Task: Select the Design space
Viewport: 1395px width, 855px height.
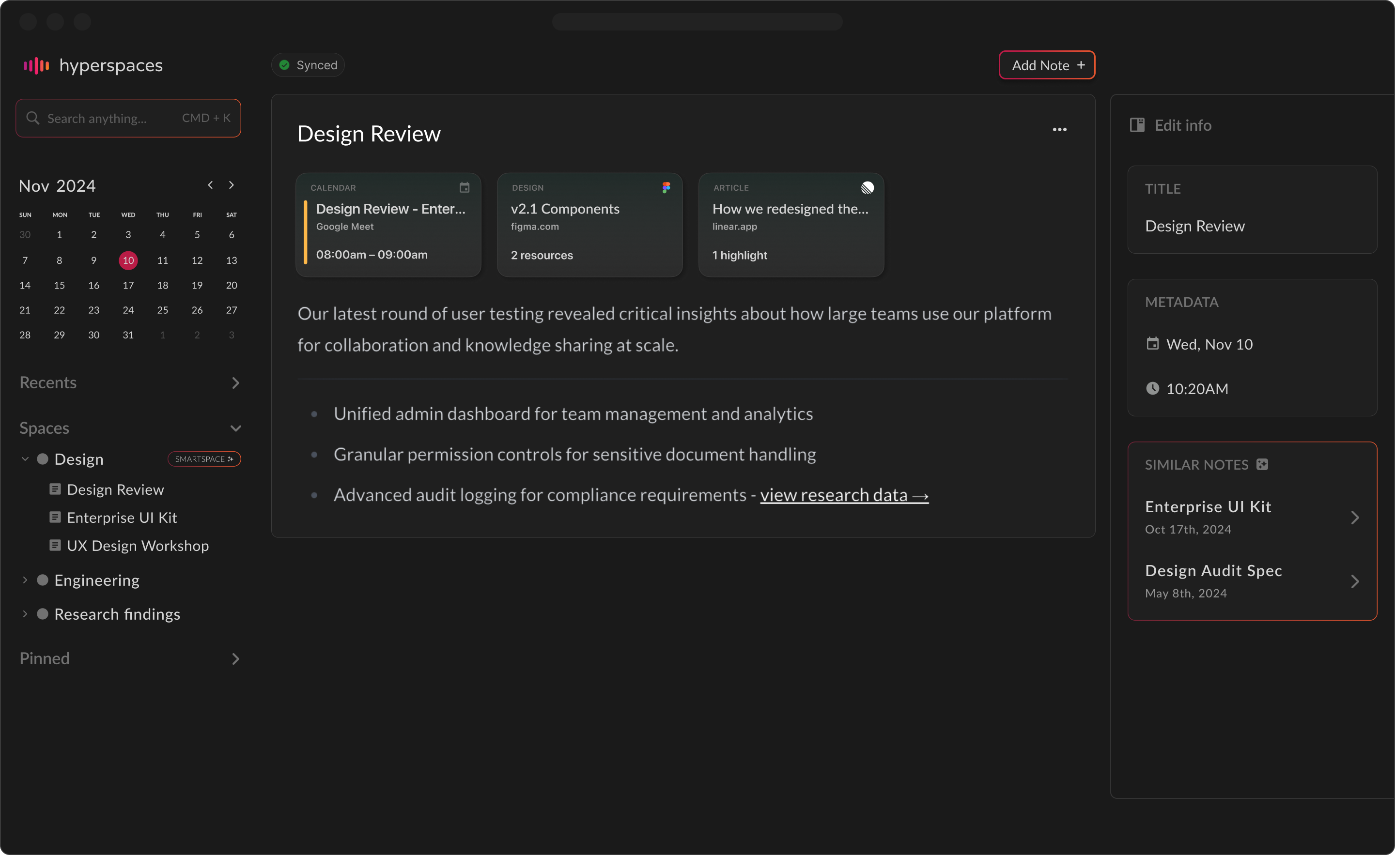Action: pos(78,459)
